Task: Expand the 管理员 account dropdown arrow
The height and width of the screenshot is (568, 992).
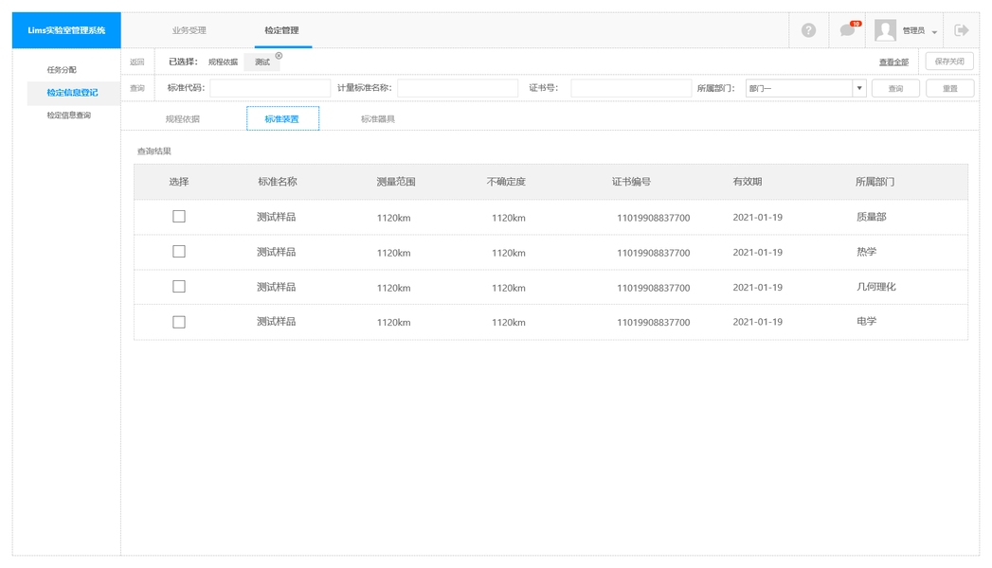Action: click(x=934, y=32)
